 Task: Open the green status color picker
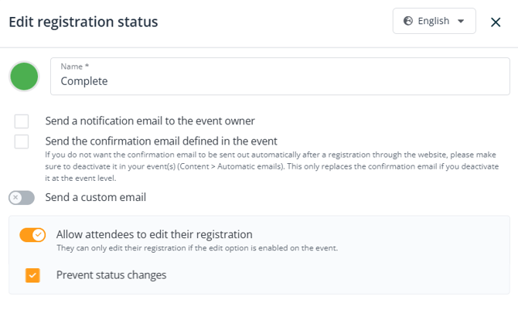(25, 77)
